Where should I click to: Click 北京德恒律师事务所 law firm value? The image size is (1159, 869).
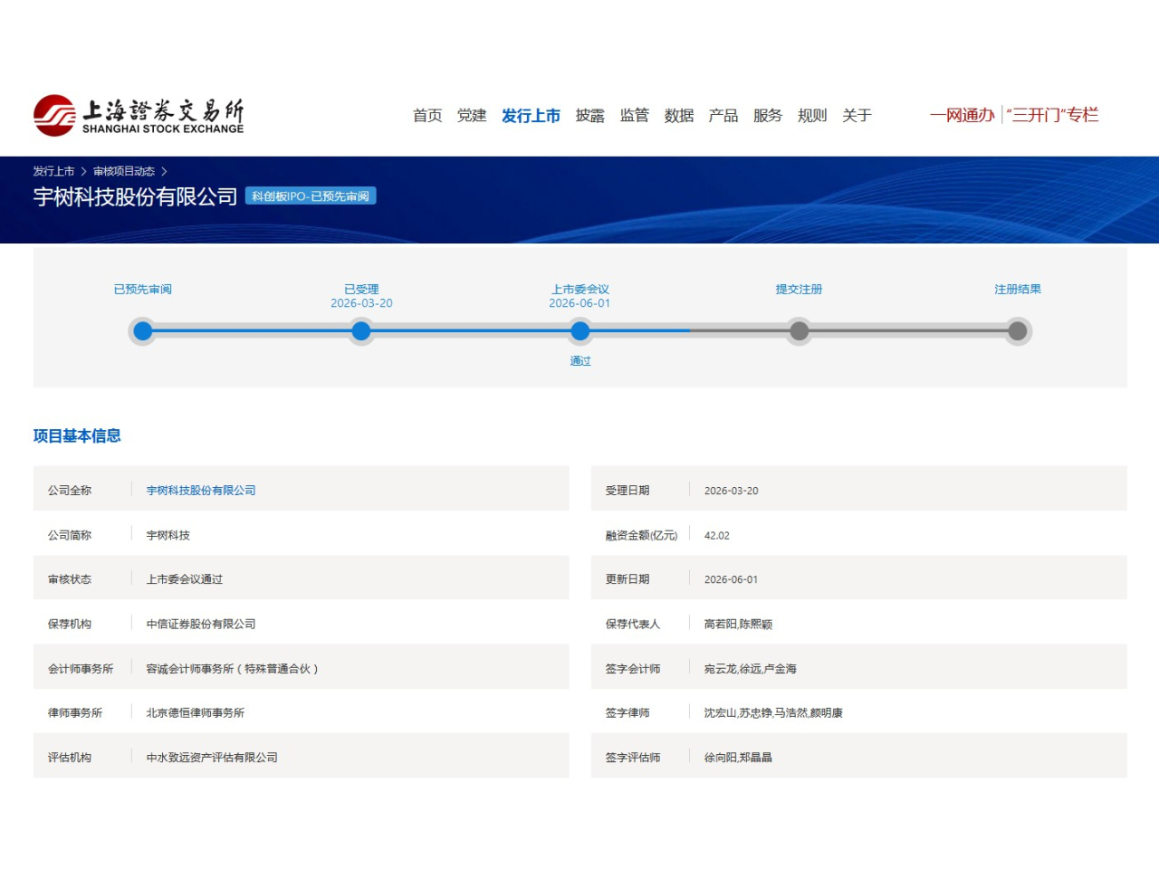point(196,713)
